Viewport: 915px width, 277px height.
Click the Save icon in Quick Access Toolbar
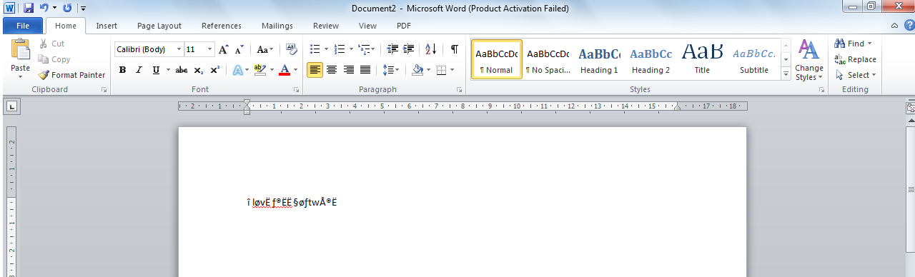tap(29, 8)
